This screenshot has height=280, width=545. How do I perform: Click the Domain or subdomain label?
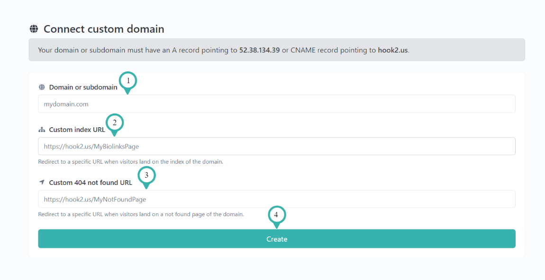click(82, 87)
